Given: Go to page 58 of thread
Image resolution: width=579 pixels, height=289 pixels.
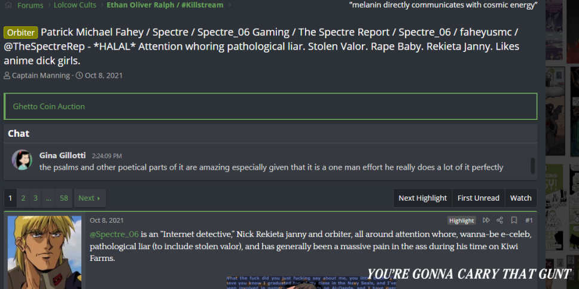Looking at the screenshot, I should click(64, 198).
